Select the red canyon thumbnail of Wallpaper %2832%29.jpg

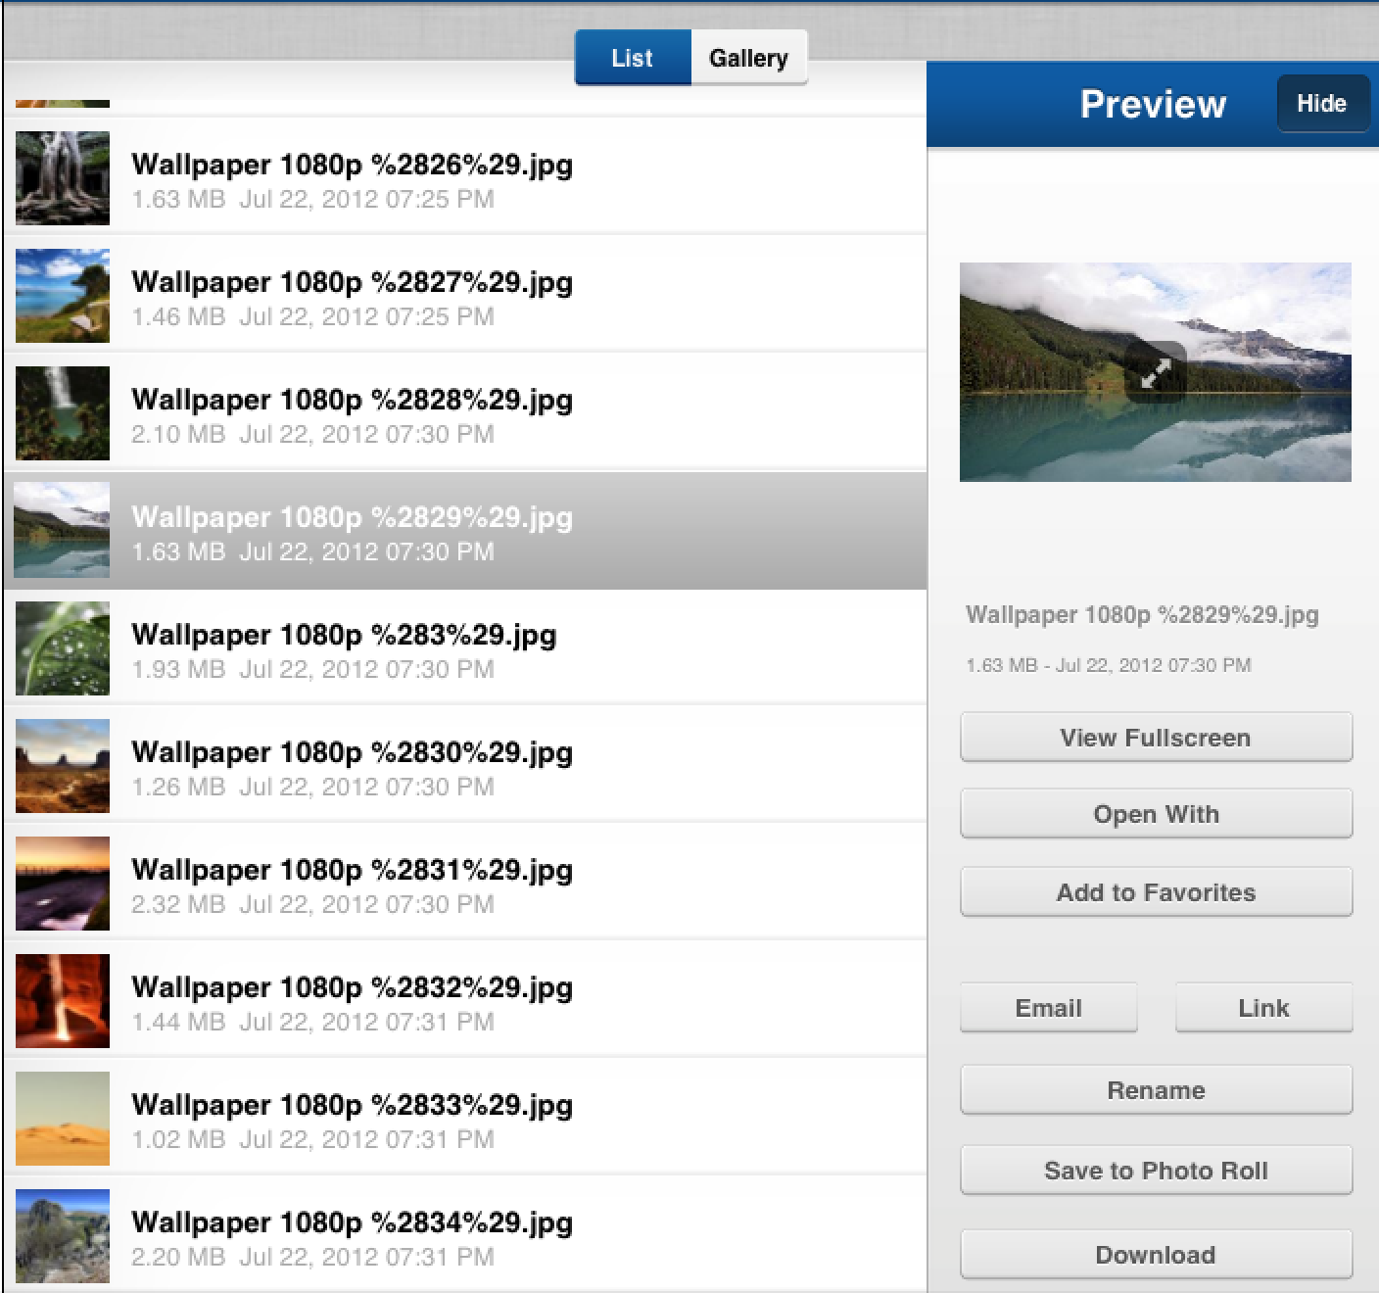pos(63,1001)
